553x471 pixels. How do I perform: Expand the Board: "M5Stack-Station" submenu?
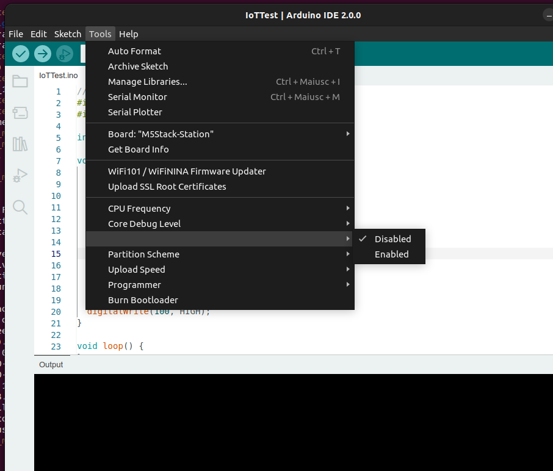220,134
